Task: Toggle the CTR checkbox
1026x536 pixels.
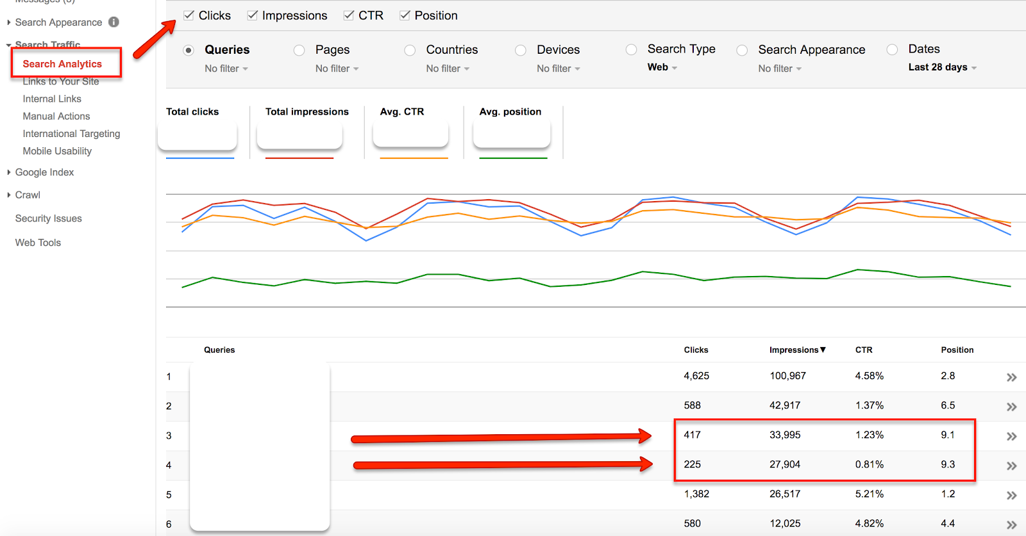Action: [349, 15]
